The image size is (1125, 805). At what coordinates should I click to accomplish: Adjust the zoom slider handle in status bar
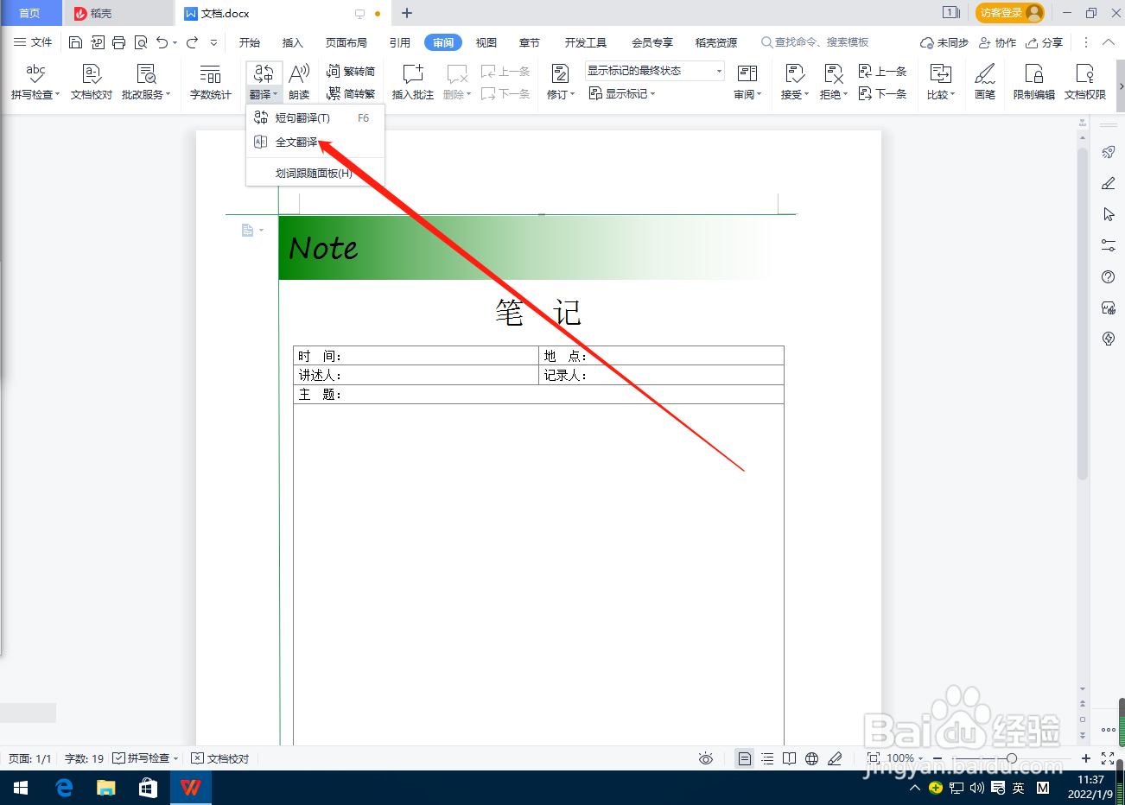coord(1012,758)
